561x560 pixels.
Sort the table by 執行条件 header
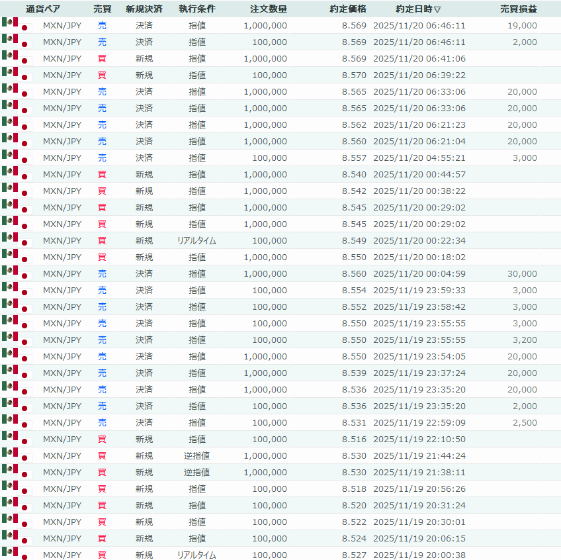[196, 9]
